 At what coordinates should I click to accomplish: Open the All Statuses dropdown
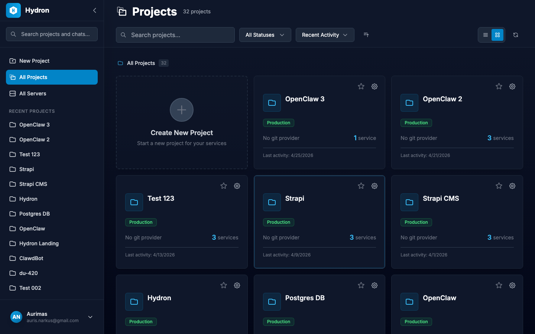(265, 35)
